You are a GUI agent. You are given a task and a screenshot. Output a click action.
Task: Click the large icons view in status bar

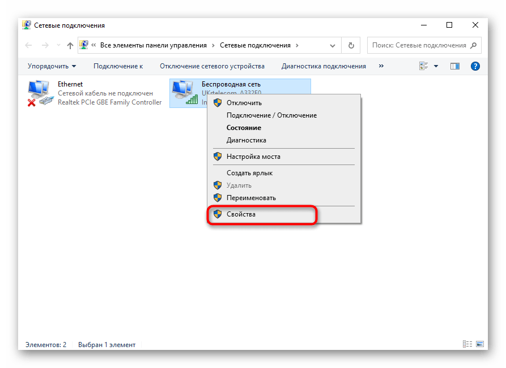point(480,344)
